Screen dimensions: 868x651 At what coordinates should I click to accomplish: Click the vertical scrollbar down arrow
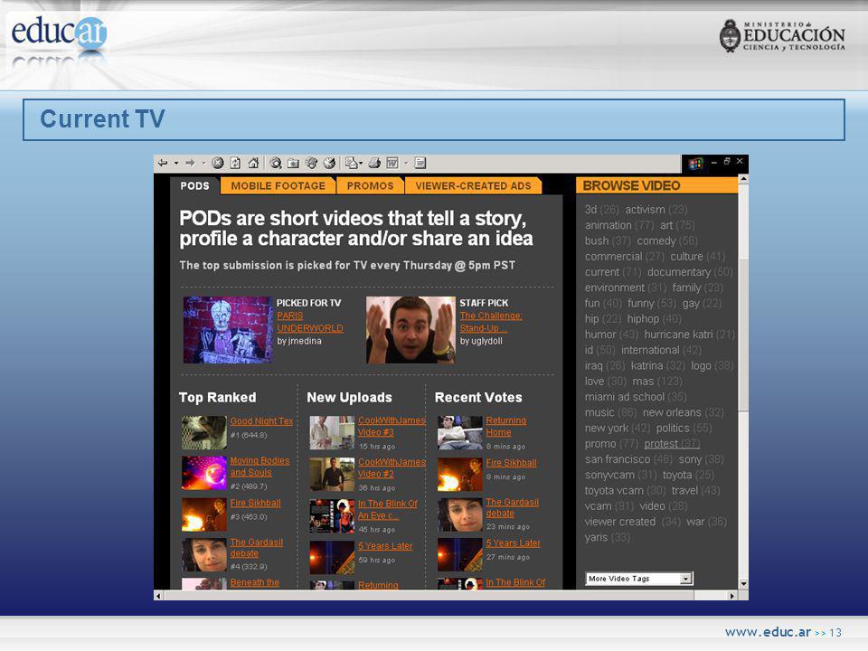[743, 584]
